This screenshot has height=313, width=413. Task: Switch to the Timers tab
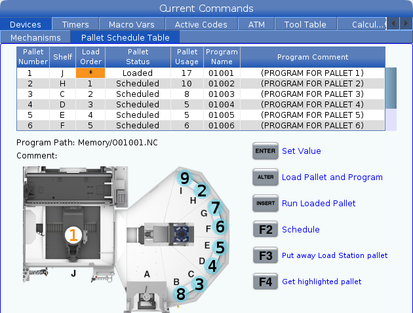pos(75,24)
